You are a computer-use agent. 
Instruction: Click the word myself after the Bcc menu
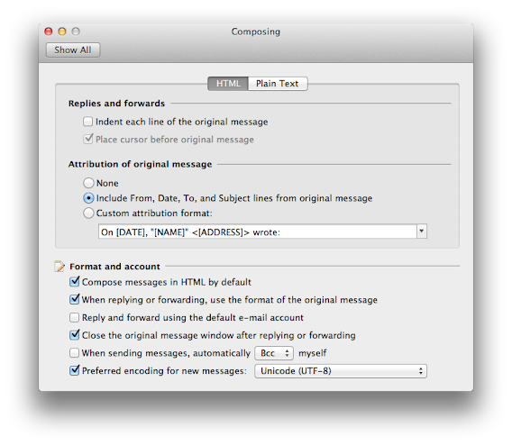click(x=313, y=353)
